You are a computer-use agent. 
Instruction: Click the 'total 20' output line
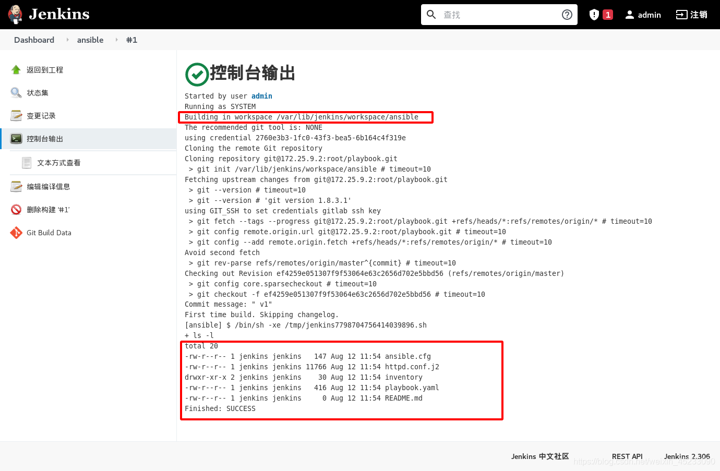coord(201,346)
